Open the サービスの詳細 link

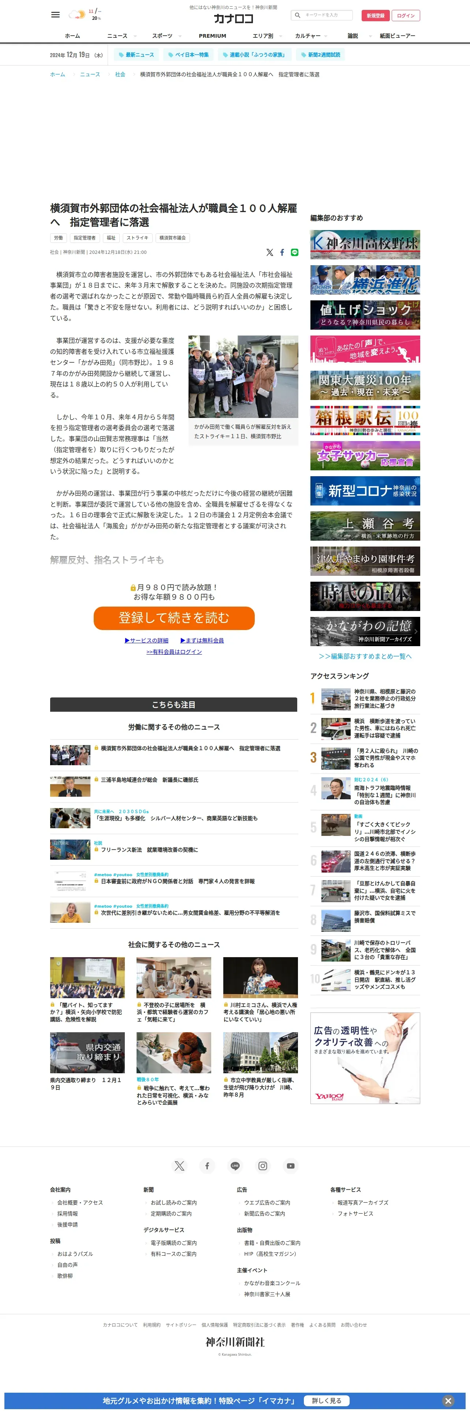tap(147, 640)
